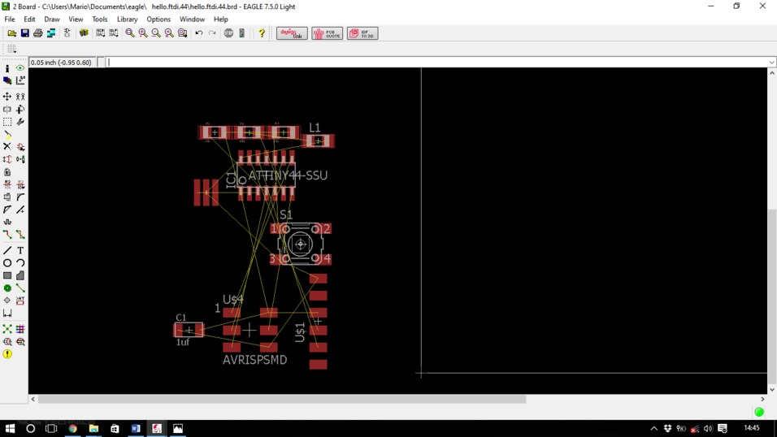Select the Mirror tool
This screenshot has height=437, width=777.
tap(7, 109)
